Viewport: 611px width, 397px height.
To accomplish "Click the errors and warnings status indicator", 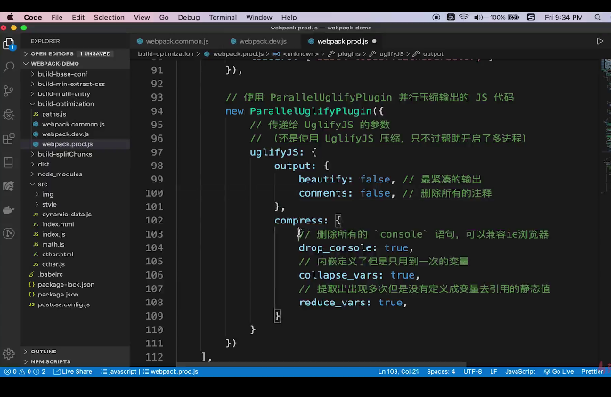I will 25,372.
